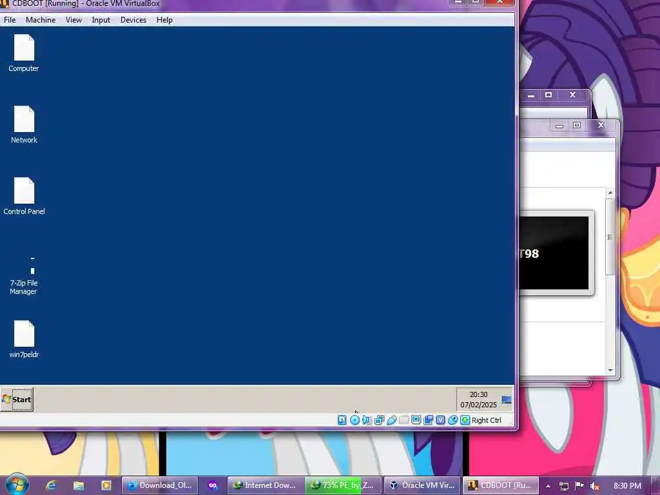660x495 pixels.
Task: Click the host clock showing 8:30 PM
Action: pos(627,486)
